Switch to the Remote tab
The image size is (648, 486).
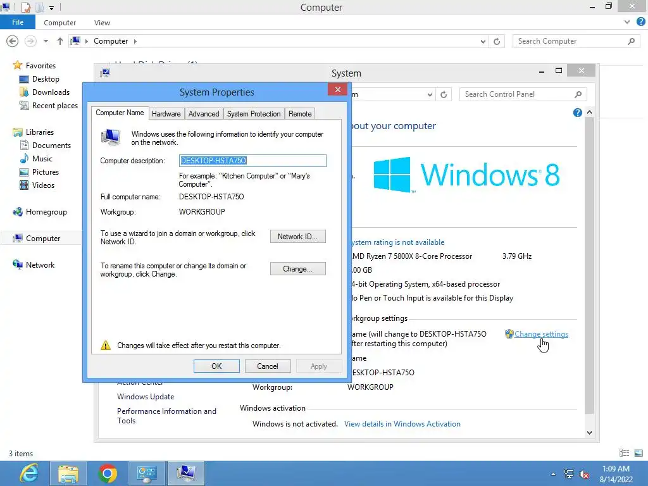click(300, 114)
